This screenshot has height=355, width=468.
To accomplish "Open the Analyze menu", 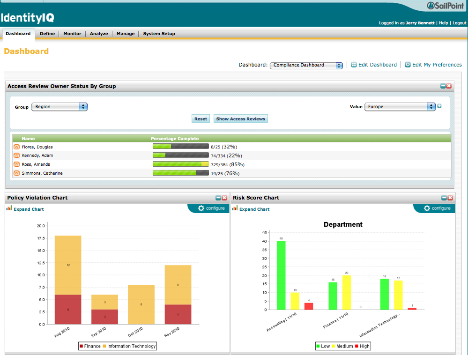I will pos(99,34).
